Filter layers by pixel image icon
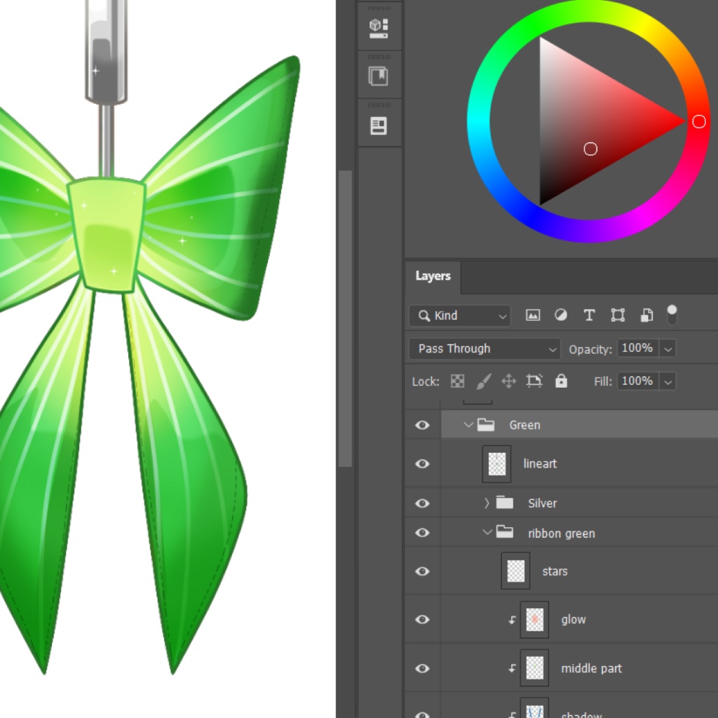Screen dimensions: 718x718 coord(533,315)
